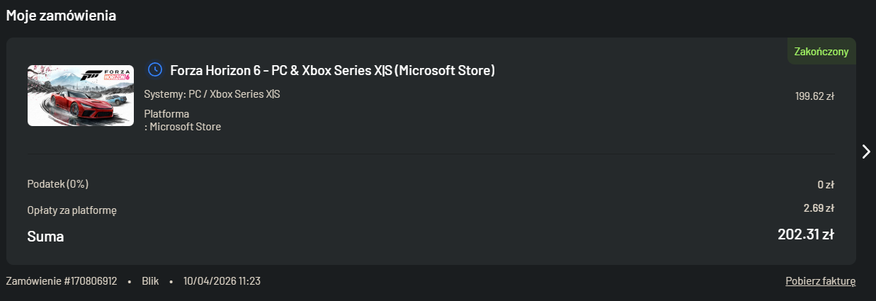Screen dimensions: 876x301
Task: Click the Podatek (0%) tax label
Action: tap(58, 184)
